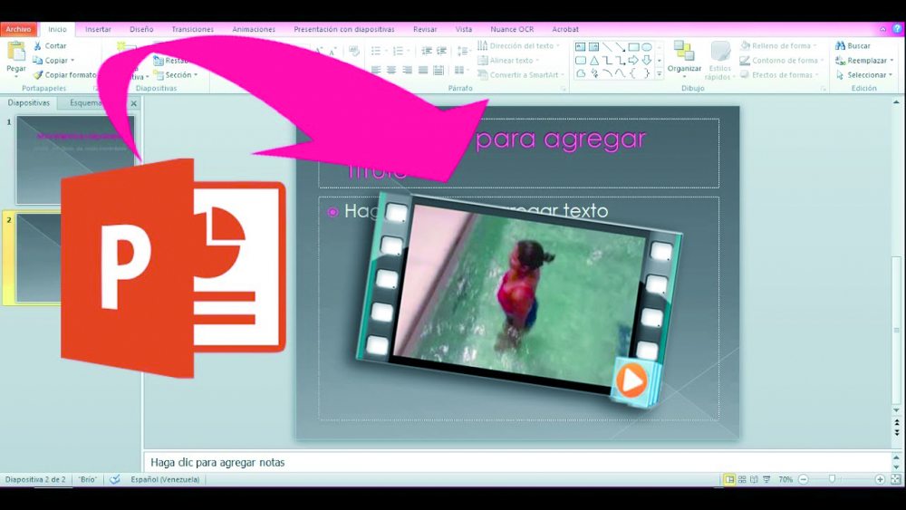Click the zoom slider handle

tap(832, 479)
